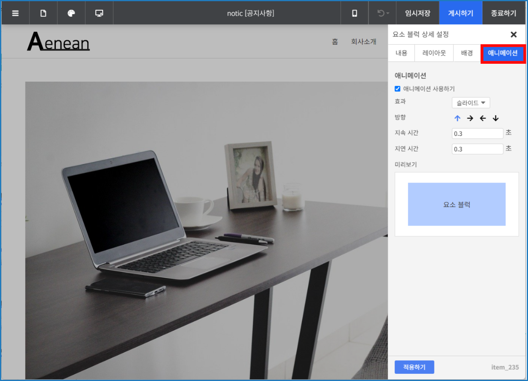The width and height of the screenshot is (528, 381).
Task: Open the hamburger menu icon
Action: pos(16,13)
